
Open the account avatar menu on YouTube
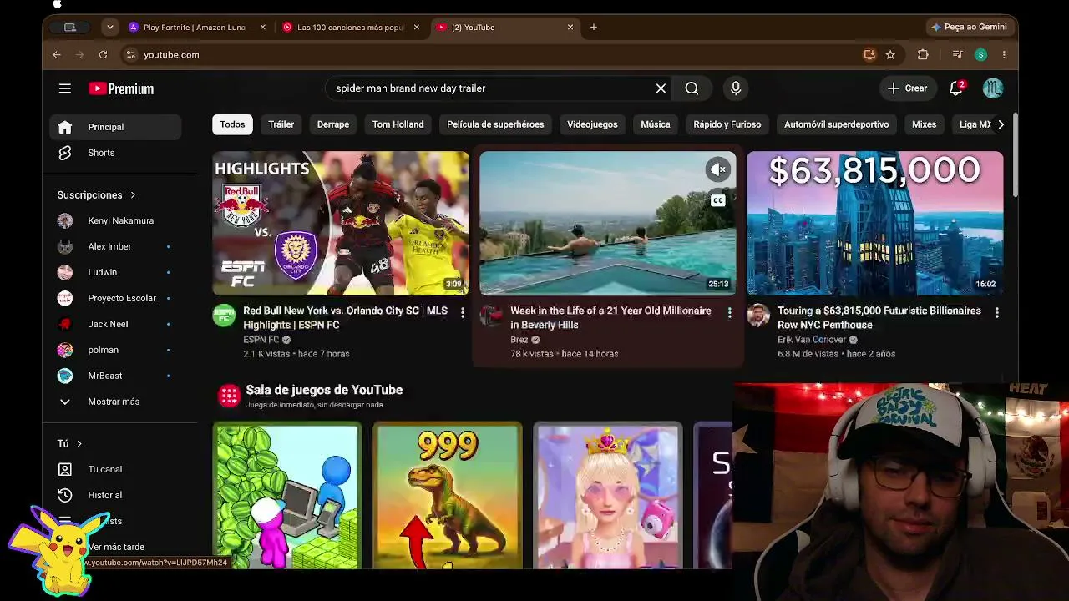coord(992,88)
